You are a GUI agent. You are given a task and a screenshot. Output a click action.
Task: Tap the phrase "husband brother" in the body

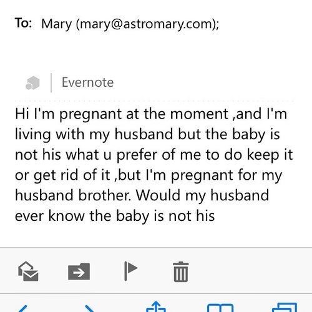pos(73,195)
